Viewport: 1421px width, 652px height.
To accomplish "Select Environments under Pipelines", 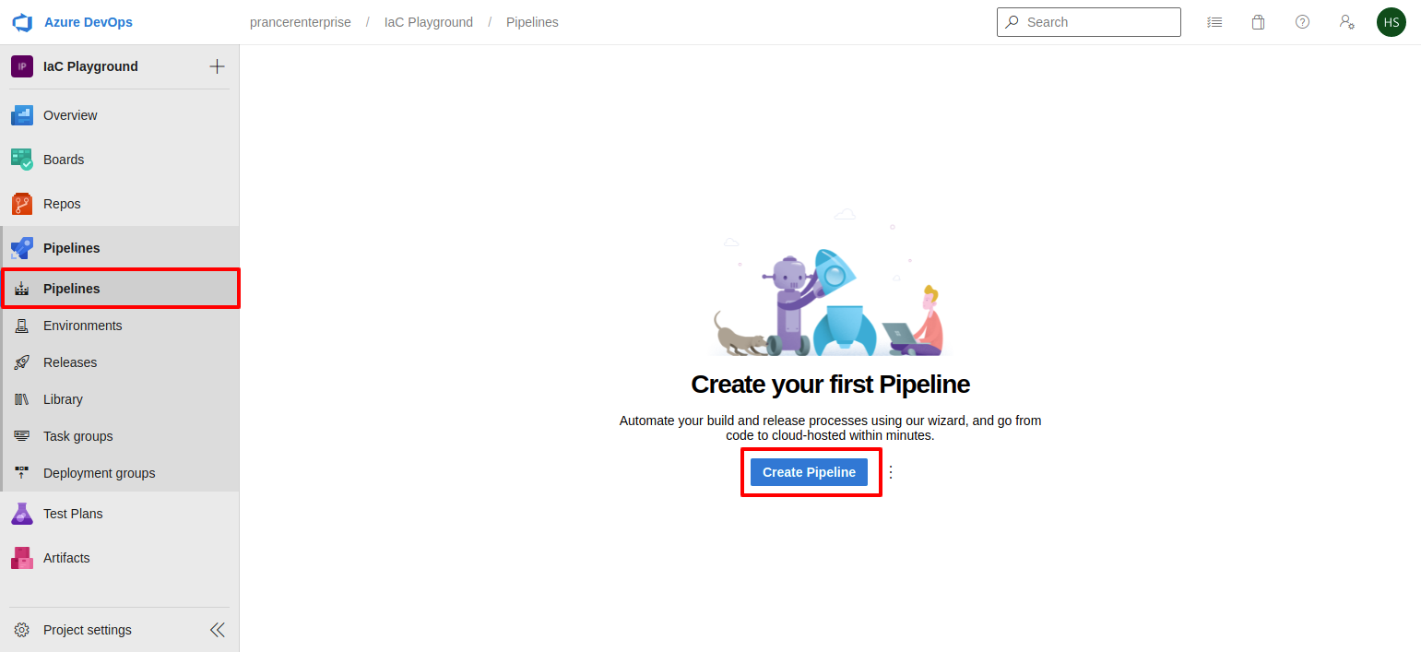I will point(120,326).
